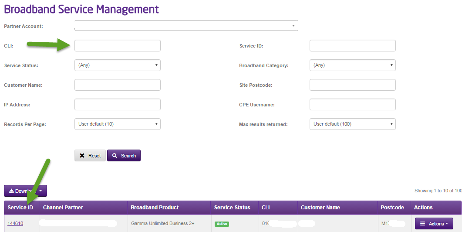Select the Site Postcode field
Screen dimensions: 462x232
[x=352, y=85]
